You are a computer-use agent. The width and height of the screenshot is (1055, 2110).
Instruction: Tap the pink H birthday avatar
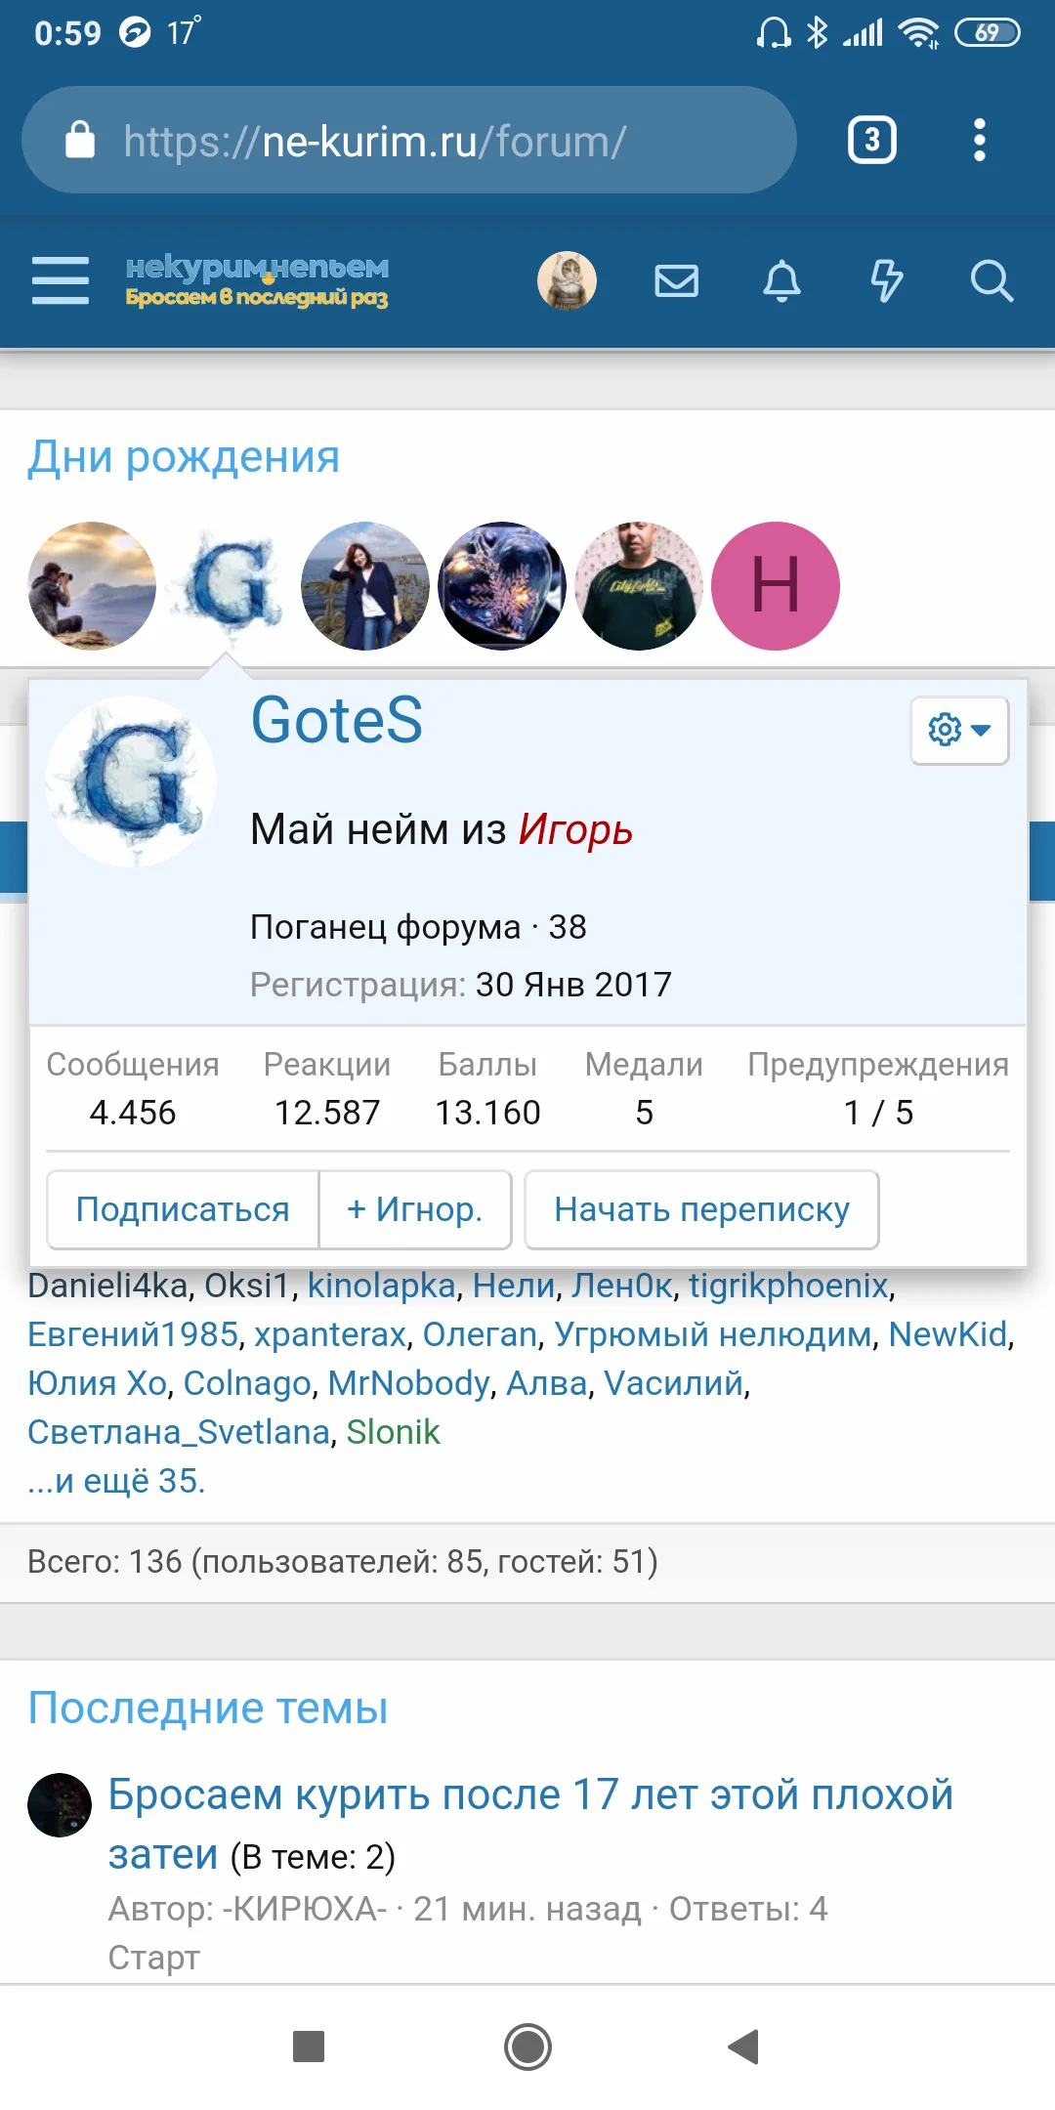coord(776,585)
